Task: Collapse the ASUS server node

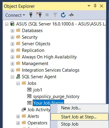Action: point(7,24)
